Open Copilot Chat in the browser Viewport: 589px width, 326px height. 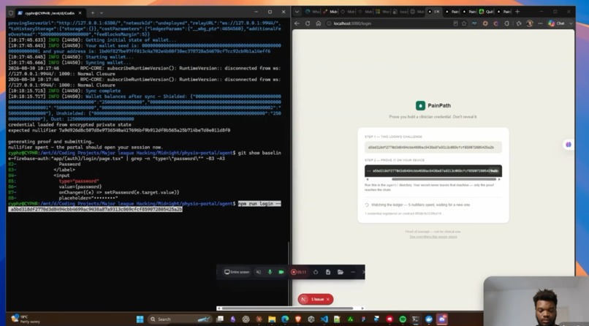(557, 23)
